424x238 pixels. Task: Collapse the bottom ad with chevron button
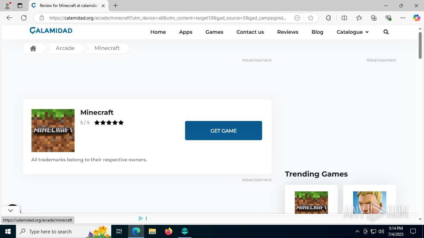click(x=11, y=210)
